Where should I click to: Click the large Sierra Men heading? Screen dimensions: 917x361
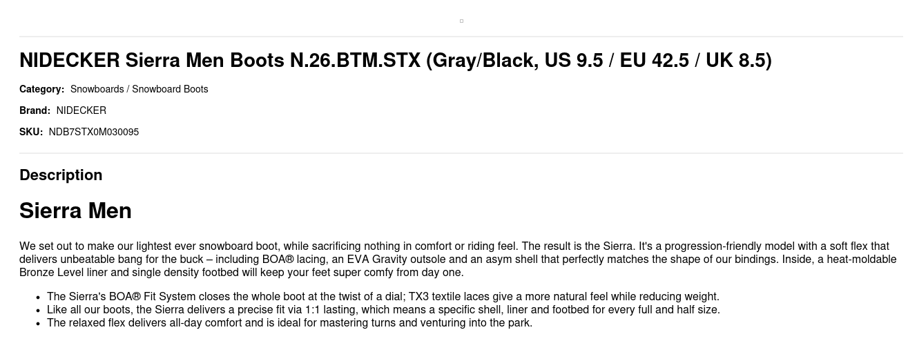click(x=75, y=211)
